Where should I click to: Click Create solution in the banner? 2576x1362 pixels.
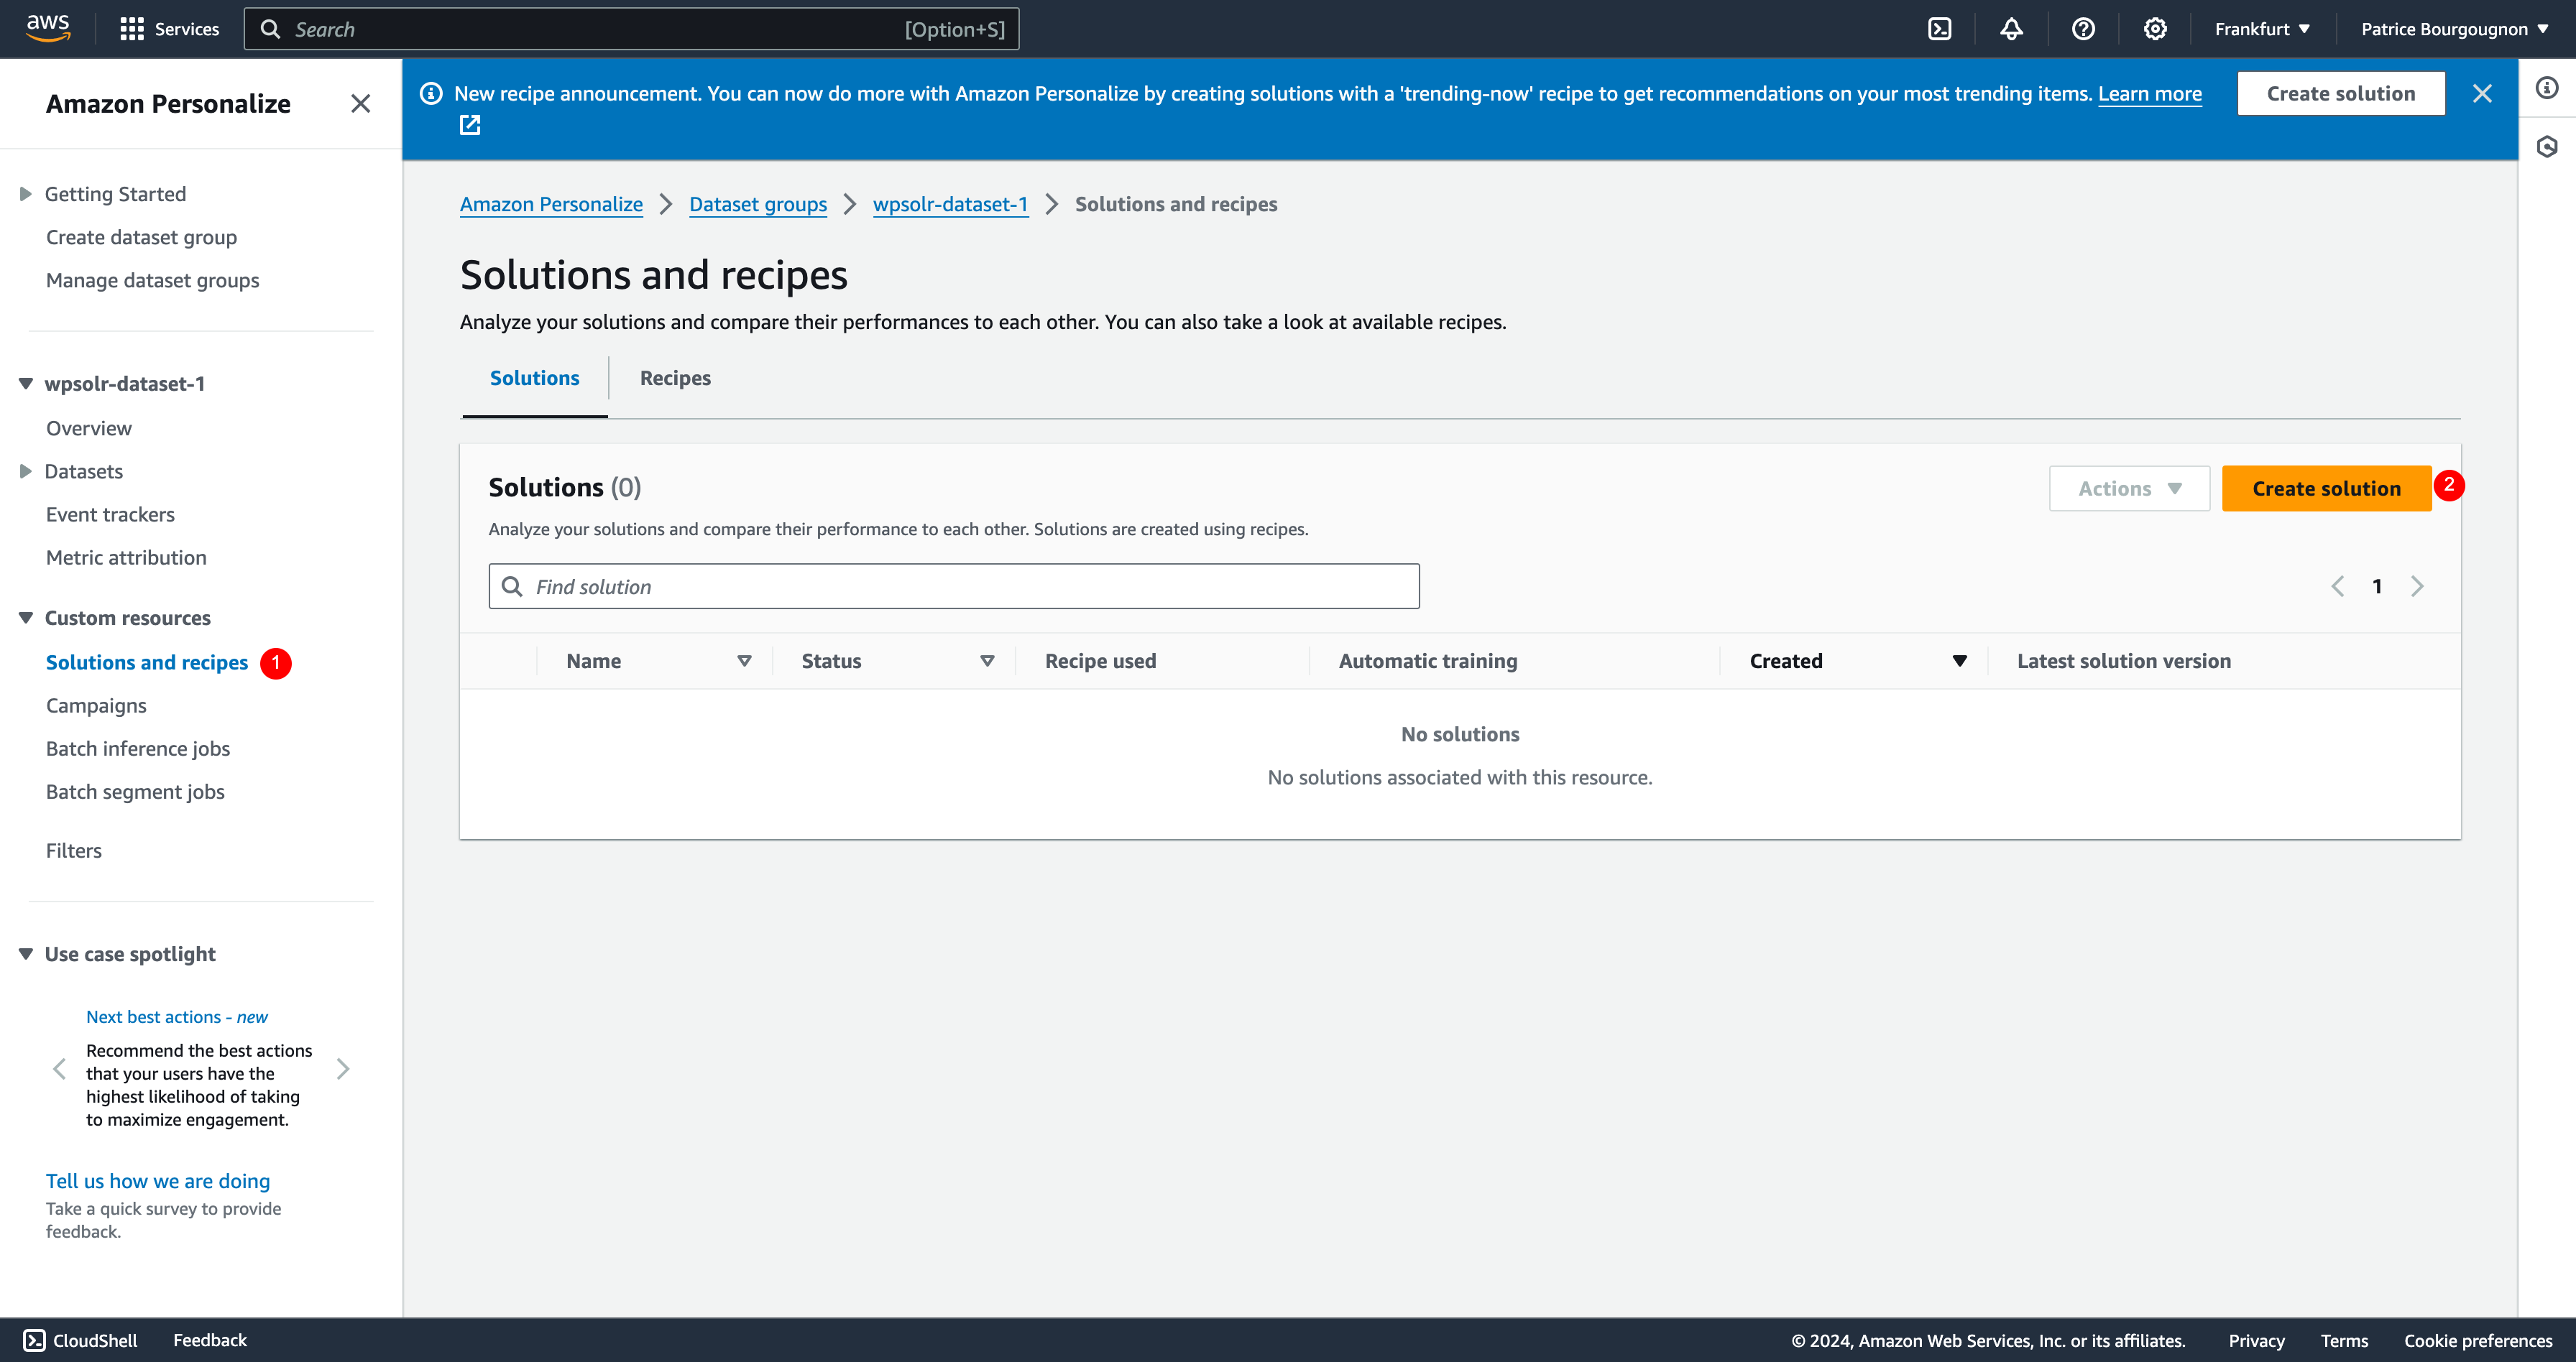click(2341, 94)
